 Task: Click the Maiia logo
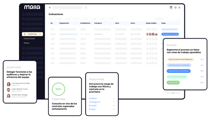pos(32,7)
